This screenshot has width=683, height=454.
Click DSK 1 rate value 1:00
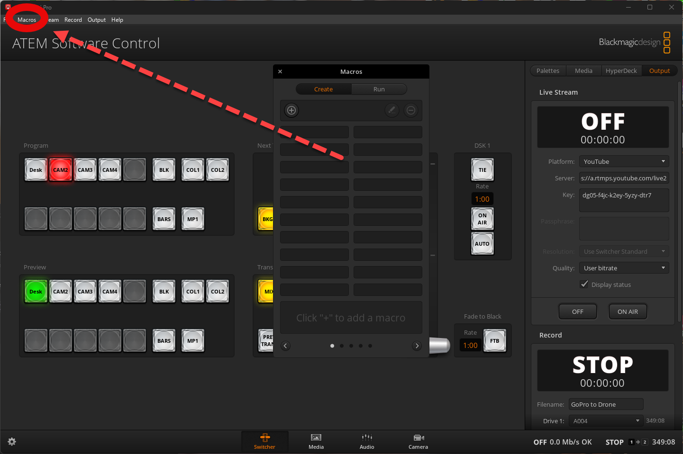tap(483, 199)
